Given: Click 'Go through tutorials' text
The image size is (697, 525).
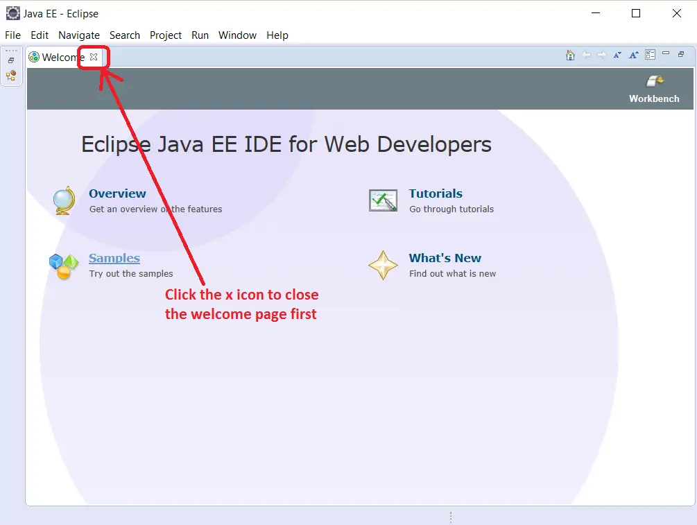Looking at the screenshot, I should point(451,209).
